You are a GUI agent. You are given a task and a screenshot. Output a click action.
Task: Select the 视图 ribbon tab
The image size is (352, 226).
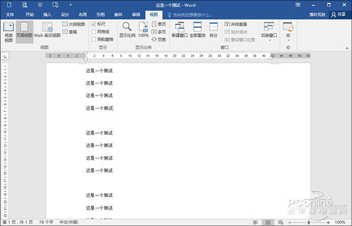point(154,15)
